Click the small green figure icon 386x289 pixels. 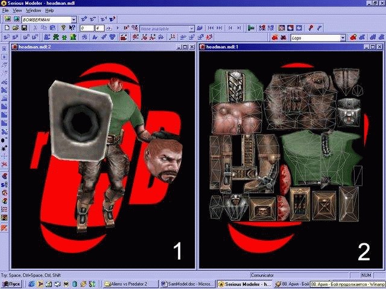click(65, 37)
